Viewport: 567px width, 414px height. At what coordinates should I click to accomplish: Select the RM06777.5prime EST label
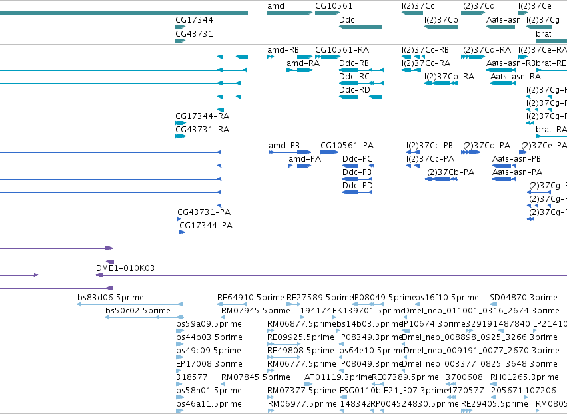[302, 365]
